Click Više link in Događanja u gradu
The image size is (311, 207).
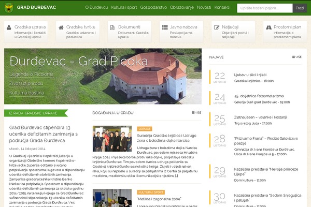point(196,113)
